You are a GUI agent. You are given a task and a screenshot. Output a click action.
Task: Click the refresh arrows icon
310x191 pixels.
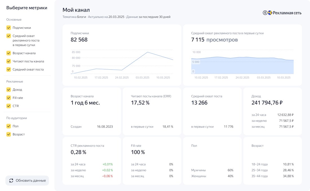[x=11, y=181]
